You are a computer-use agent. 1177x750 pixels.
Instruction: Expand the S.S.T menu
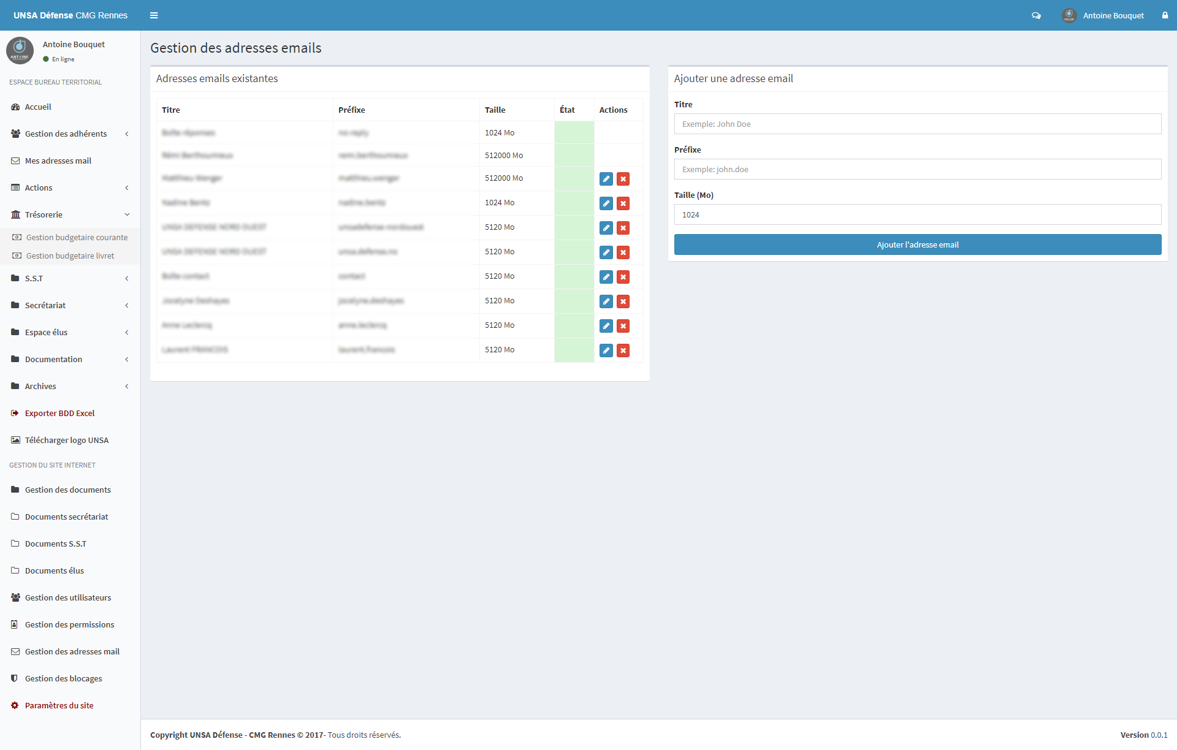pos(70,278)
